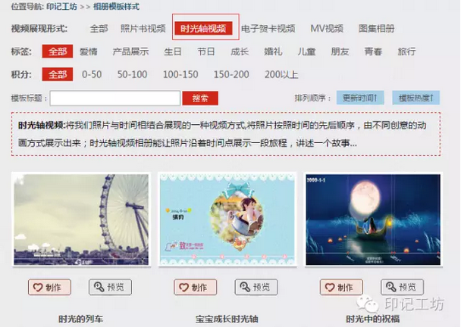Filter templates by 爱情 tag
Image resolution: width=461 pixels, height=327 pixels.
point(88,51)
